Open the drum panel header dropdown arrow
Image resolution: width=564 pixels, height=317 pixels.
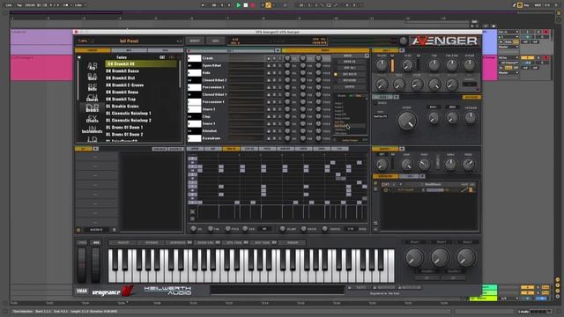click(278, 51)
